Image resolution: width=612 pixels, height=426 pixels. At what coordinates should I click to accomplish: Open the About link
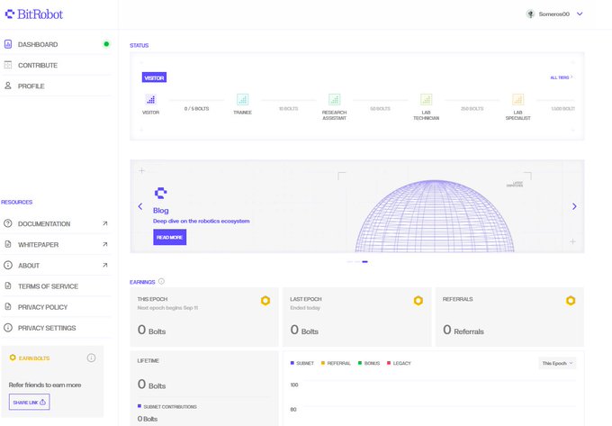[56, 265]
